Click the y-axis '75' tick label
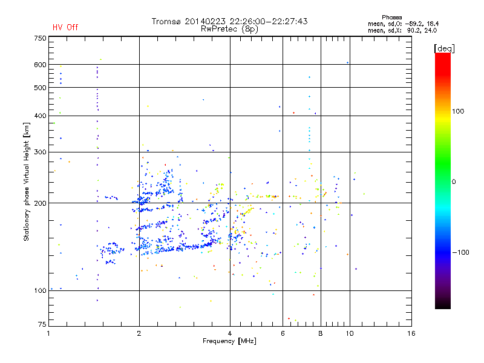484x363 pixels. (42, 324)
